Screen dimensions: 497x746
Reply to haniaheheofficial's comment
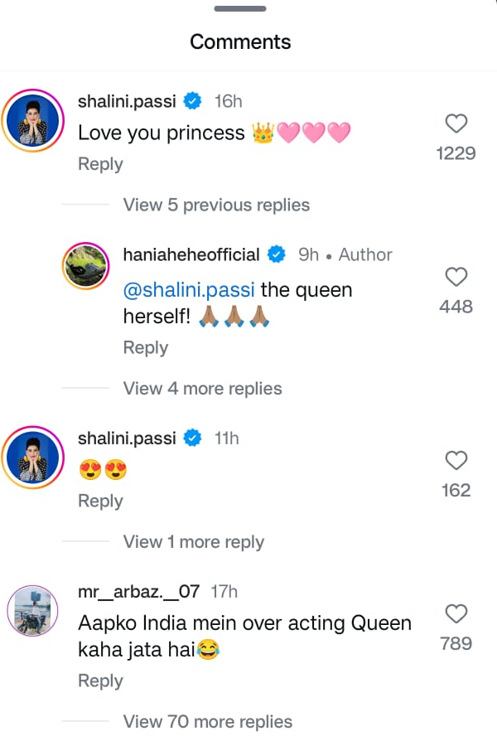146,348
